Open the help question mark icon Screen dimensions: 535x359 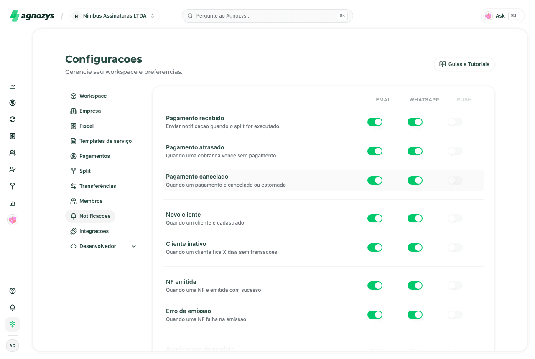click(x=13, y=291)
